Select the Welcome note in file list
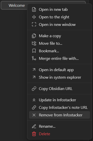 (x=17, y=6)
